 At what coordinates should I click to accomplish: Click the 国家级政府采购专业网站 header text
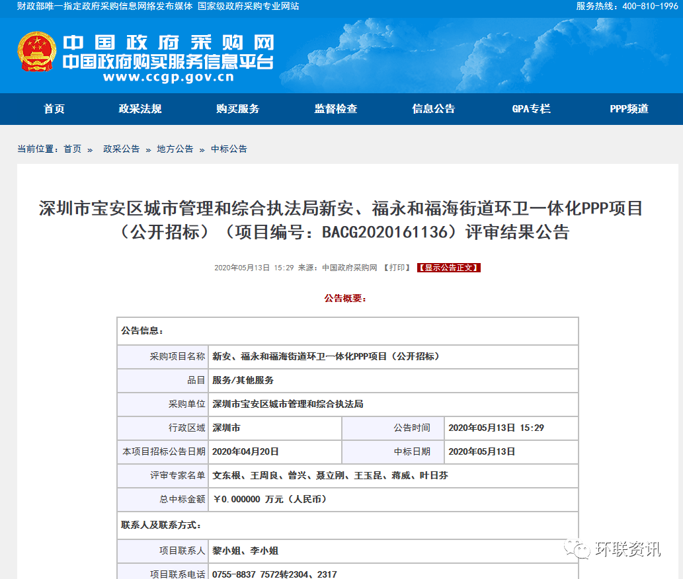(248, 6)
